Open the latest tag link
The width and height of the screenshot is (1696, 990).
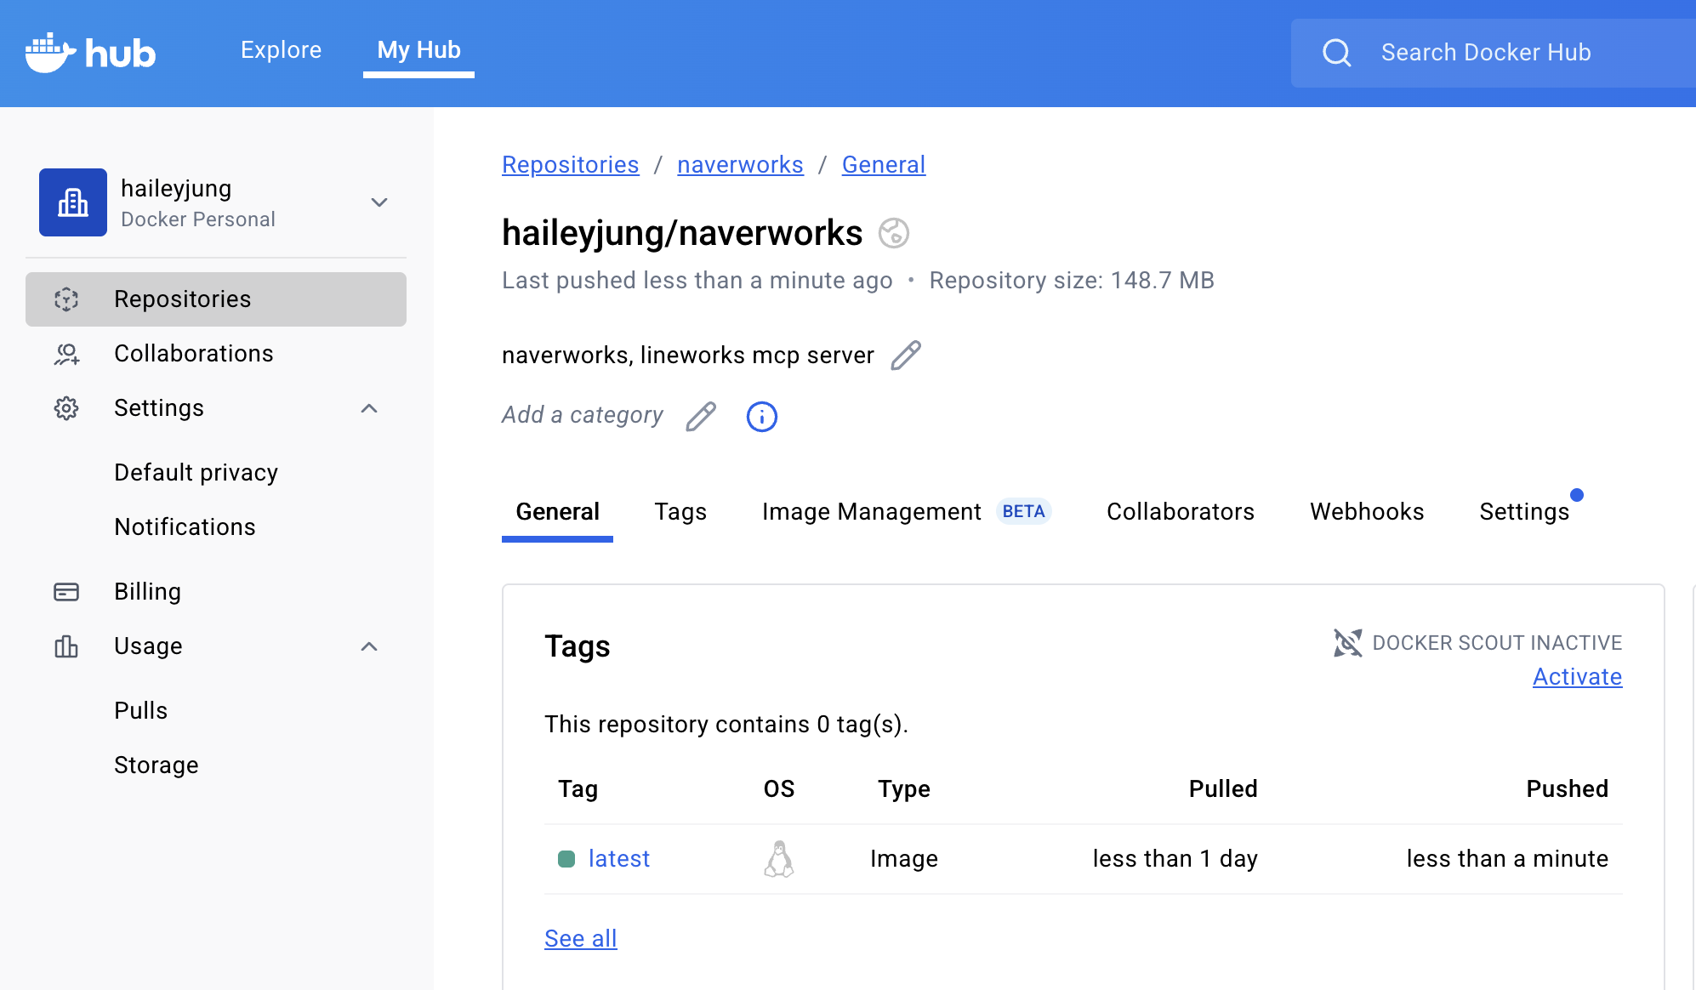click(618, 859)
